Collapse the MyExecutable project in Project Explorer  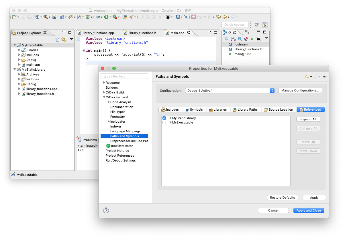point(15,45)
